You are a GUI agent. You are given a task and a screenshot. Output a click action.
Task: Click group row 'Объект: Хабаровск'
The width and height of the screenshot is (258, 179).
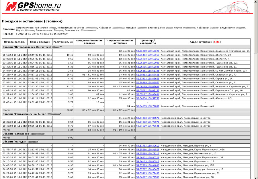tap(126, 134)
